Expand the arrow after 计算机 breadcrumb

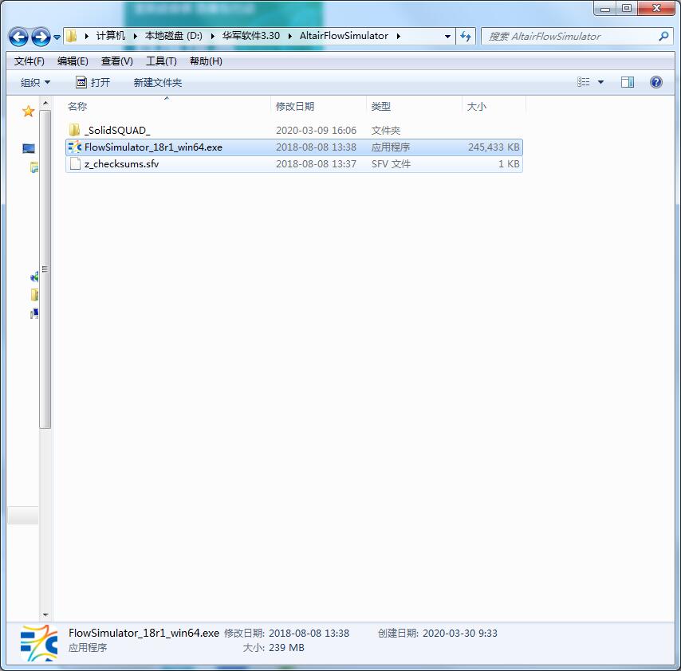(x=135, y=36)
